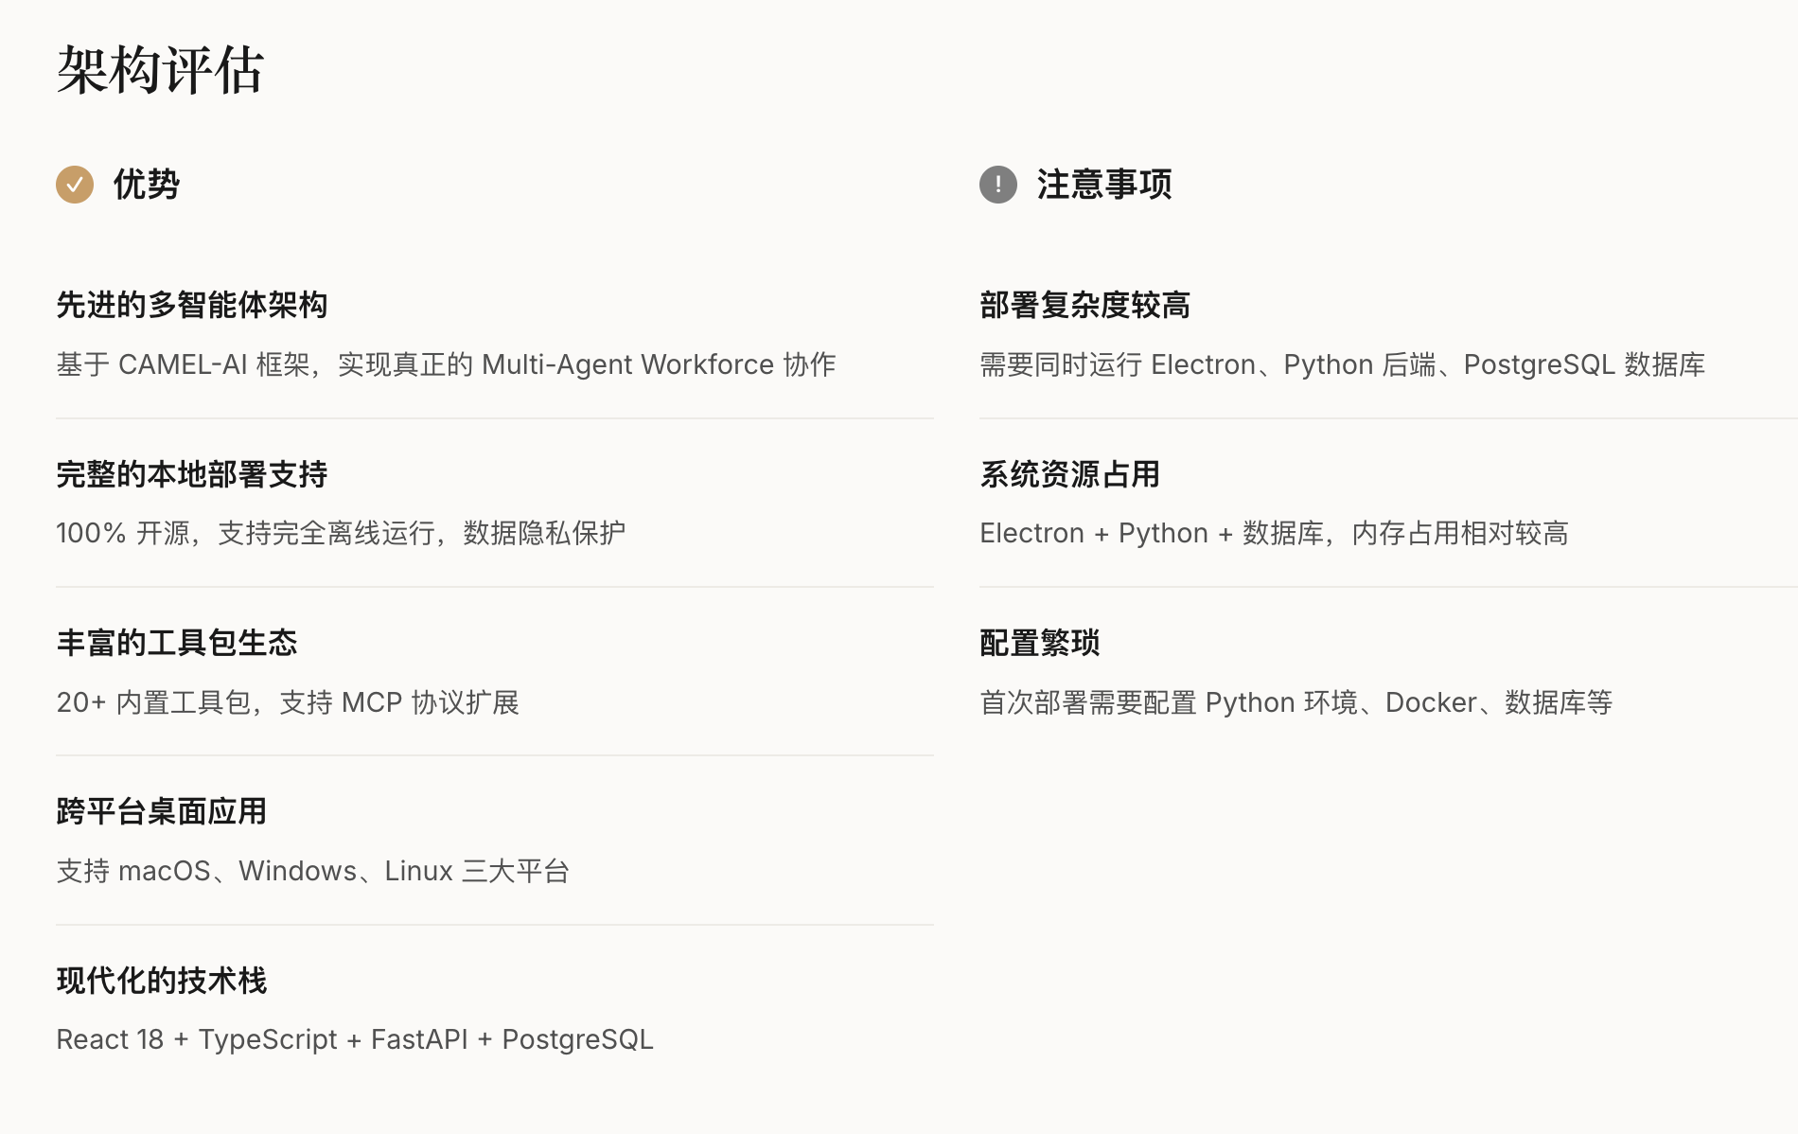Click the CAMEL-AI framework description text

[446, 364]
